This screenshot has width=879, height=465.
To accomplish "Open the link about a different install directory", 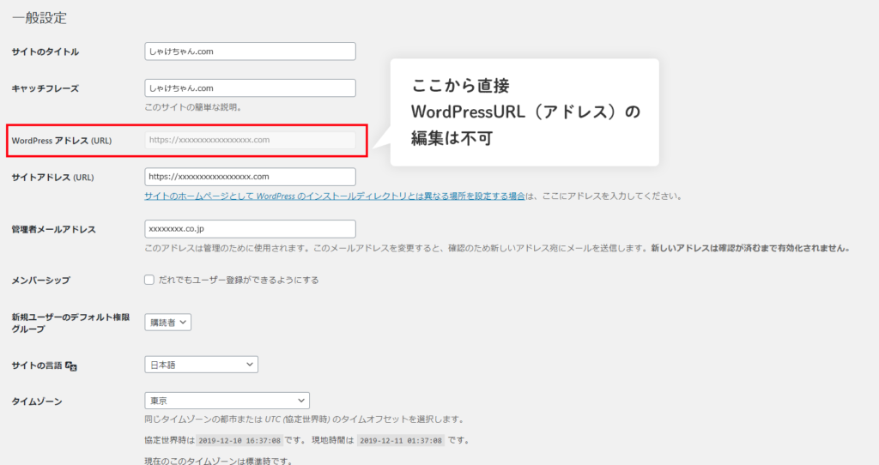I will coord(335,196).
